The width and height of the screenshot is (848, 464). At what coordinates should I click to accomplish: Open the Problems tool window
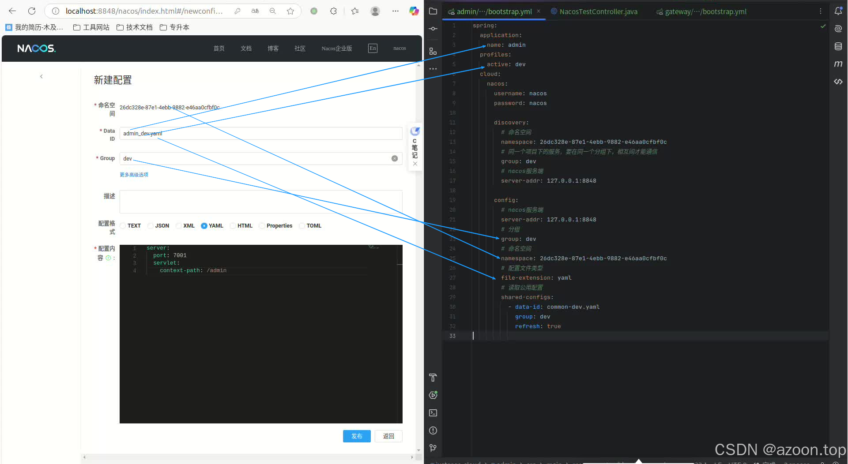(433, 430)
